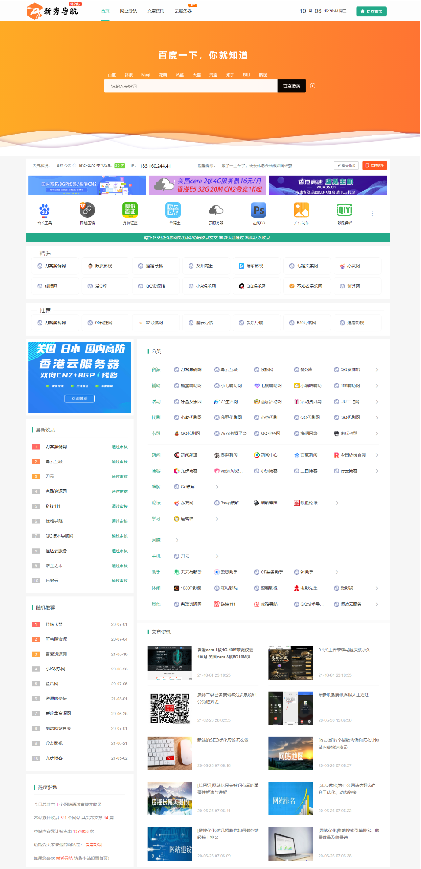Open the 在线PS Photoshop icon
This screenshot has height=869, width=421.
pyautogui.click(x=259, y=210)
